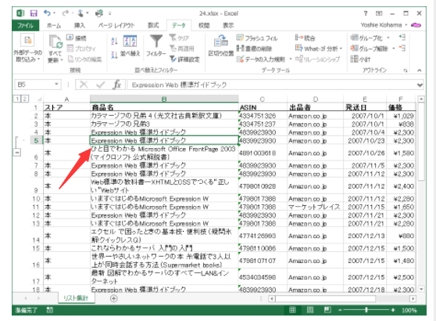Open Yoshie Kohama account menu

pyautogui.click(x=384, y=25)
